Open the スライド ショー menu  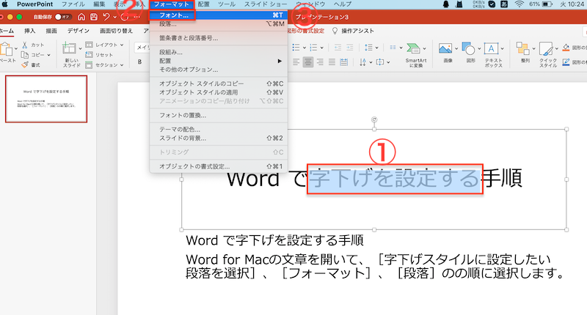coord(266,4)
